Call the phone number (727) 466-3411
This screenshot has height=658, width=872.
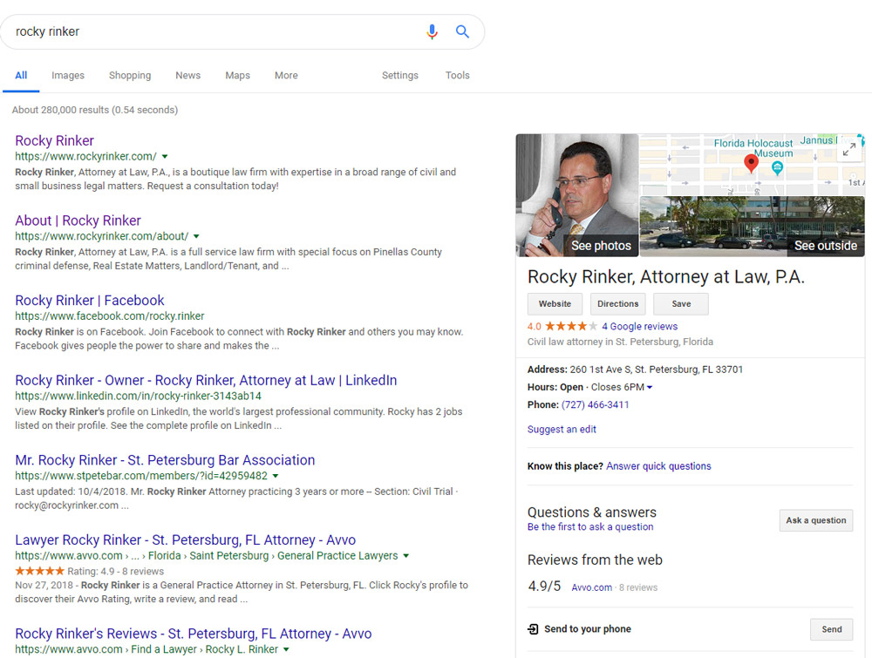pos(595,404)
